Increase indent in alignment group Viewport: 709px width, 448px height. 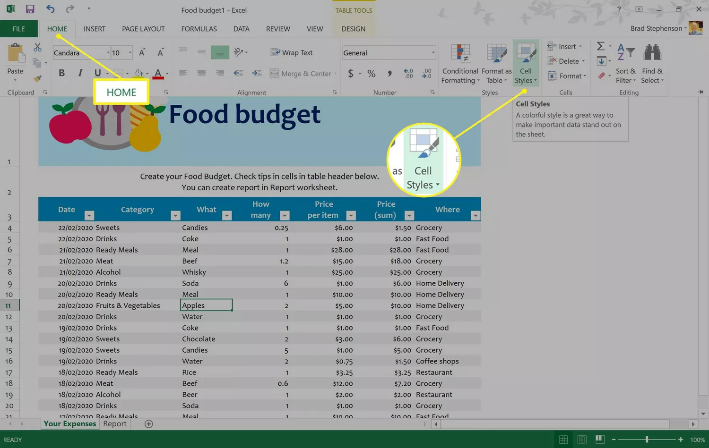257,73
